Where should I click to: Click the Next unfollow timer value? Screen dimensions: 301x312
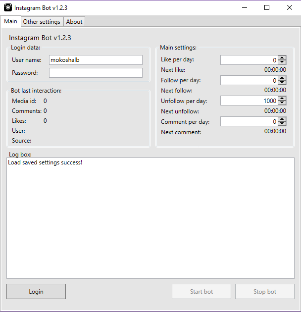click(275, 111)
